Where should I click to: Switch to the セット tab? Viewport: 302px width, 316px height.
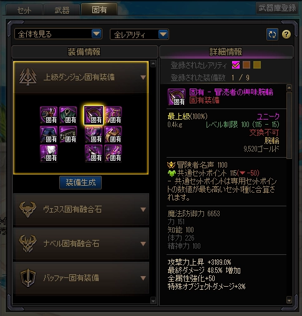click(x=24, y=10)
